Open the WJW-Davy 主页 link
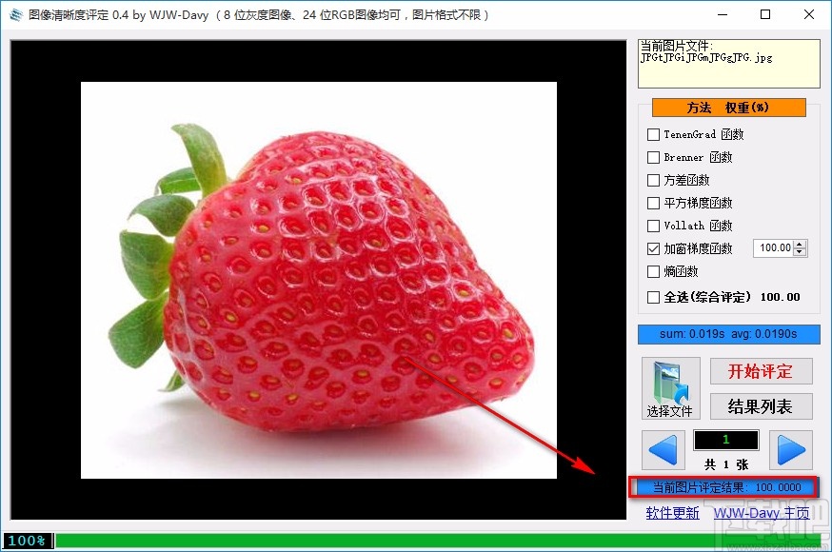Image resolution: width=832 pixels, height=552 pixels. [x=762, y=513]
